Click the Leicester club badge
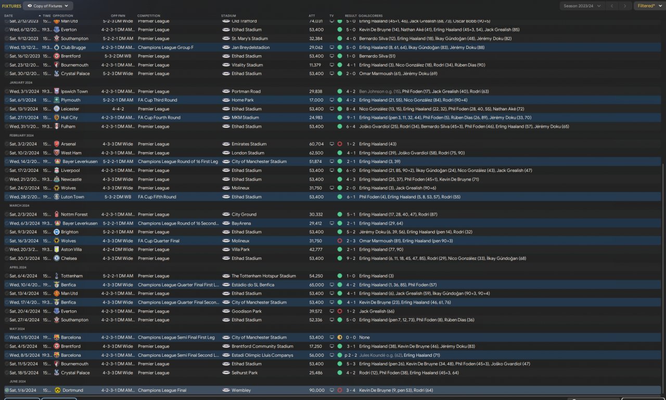 [56, 109]
